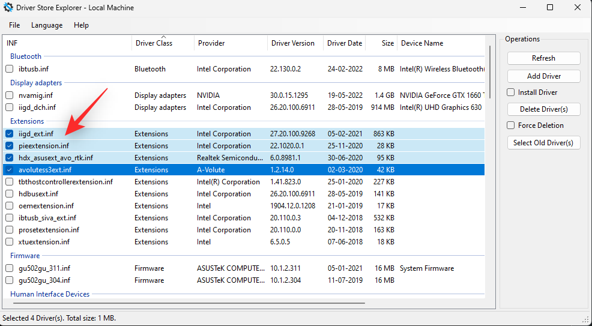Viewport: 592px width, 326px height.
Task: Check the oemextension.inf checkbox
Action: [x=10, y=206]
